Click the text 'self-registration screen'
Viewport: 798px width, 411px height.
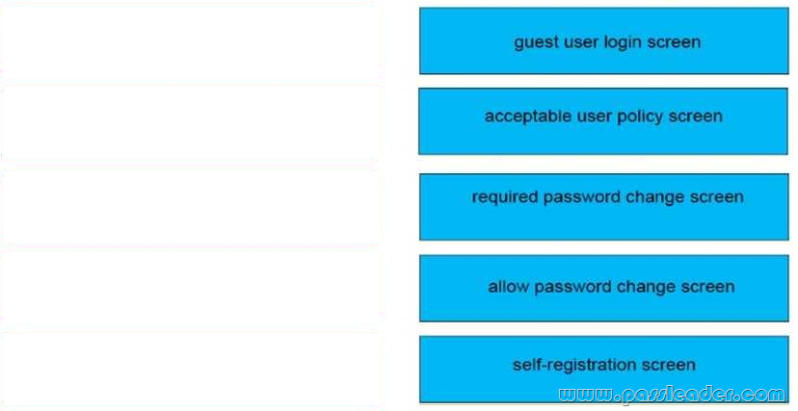pos(604,365)
